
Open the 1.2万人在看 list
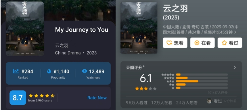pyautogui.click(x=162, y=103)
